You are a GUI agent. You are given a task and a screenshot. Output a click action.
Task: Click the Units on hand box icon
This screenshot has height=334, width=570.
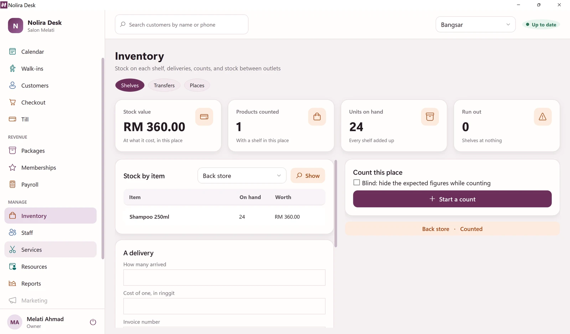click(430, 117)
